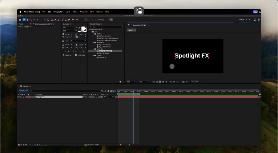
Task: Click the eyedropper in Character panel
Action: [x=80, y=28]
